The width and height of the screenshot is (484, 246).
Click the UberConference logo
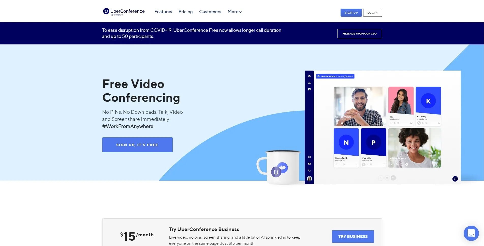124,12
